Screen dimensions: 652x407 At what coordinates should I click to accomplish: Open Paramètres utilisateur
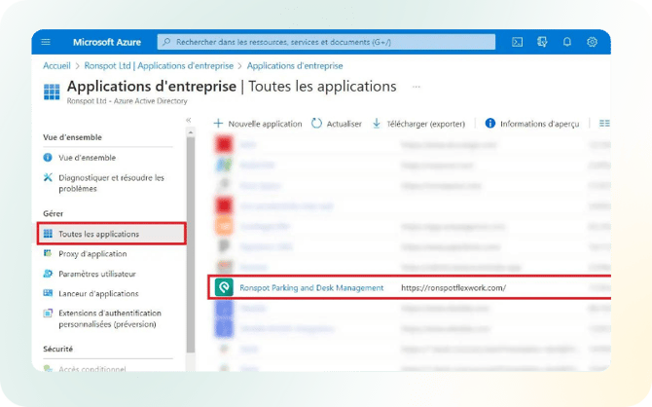pyautogui.click(x=97, y=274)
